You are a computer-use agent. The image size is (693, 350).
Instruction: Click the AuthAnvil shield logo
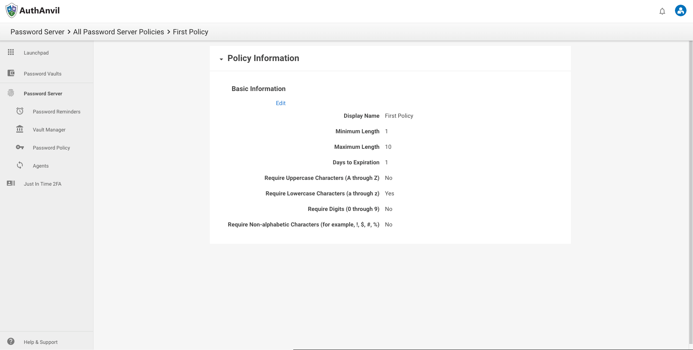[x=12, y=10]
